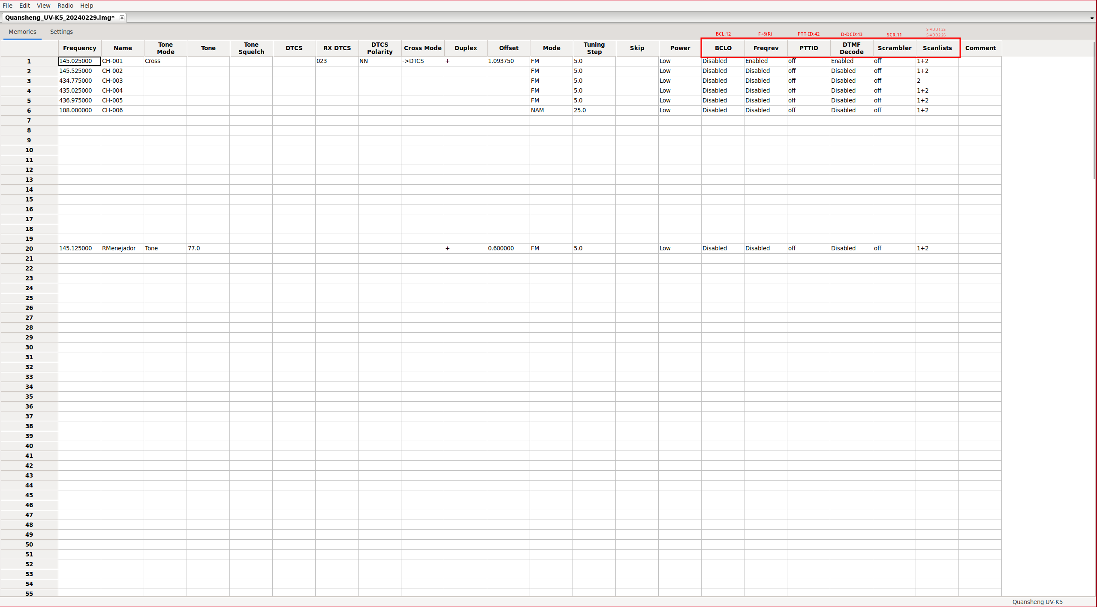Image resolution: width=1097 pixels, height=607 pixels.
Task: Close the Quansheng_UV-K5 file tab
Action: pyautogui.click(x=122, y=18)
